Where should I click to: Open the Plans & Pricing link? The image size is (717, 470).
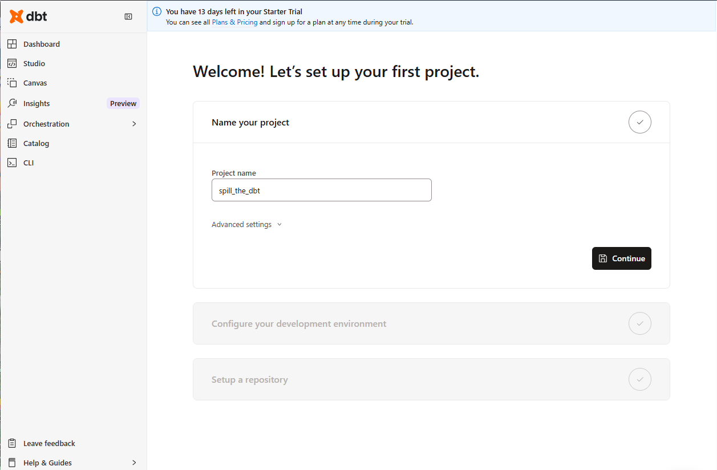click(234, 22)
